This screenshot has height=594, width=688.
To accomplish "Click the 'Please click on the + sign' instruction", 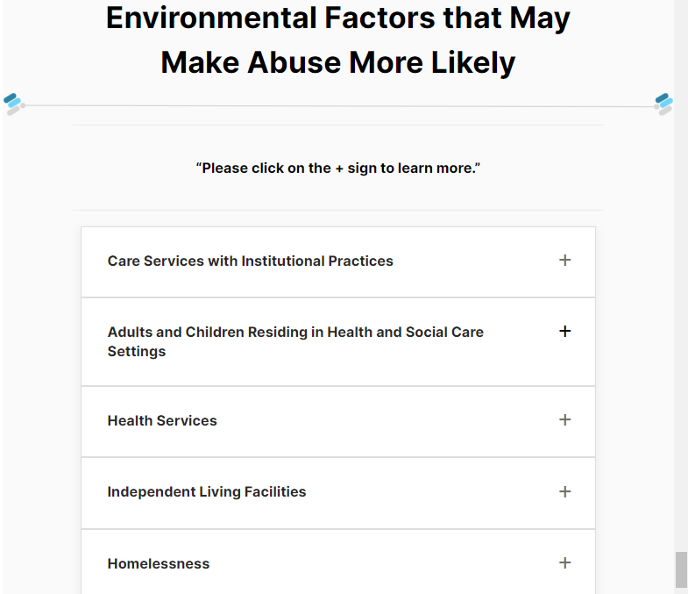I will [x=337, y=168].
